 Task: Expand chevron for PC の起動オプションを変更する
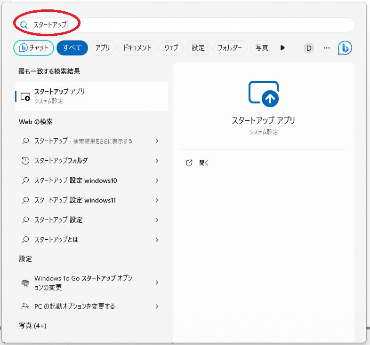click(x=157, y=306)
